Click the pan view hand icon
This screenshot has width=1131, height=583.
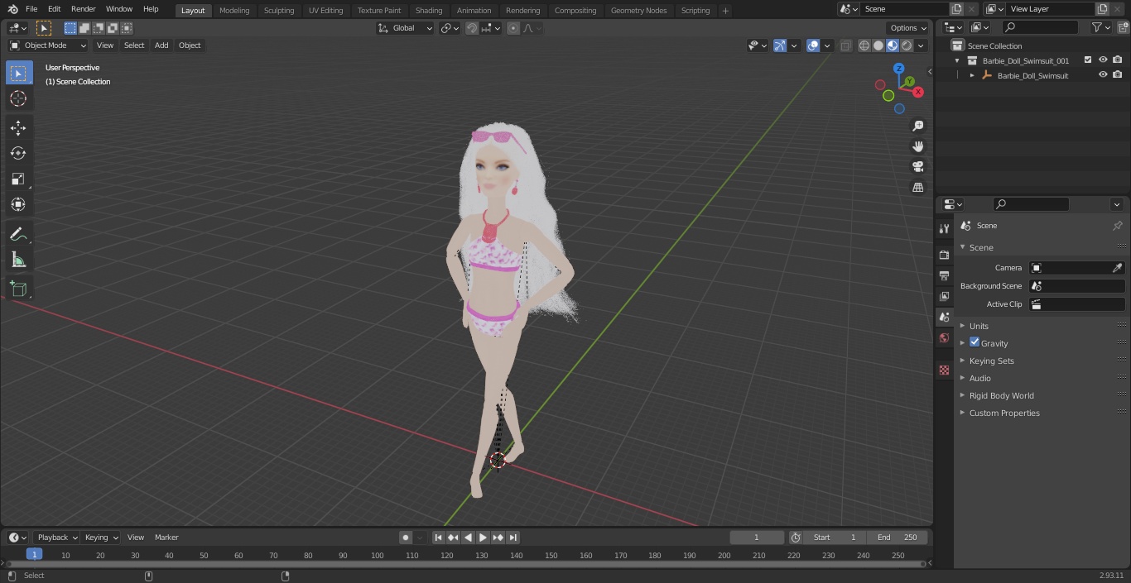pos(917,146)
